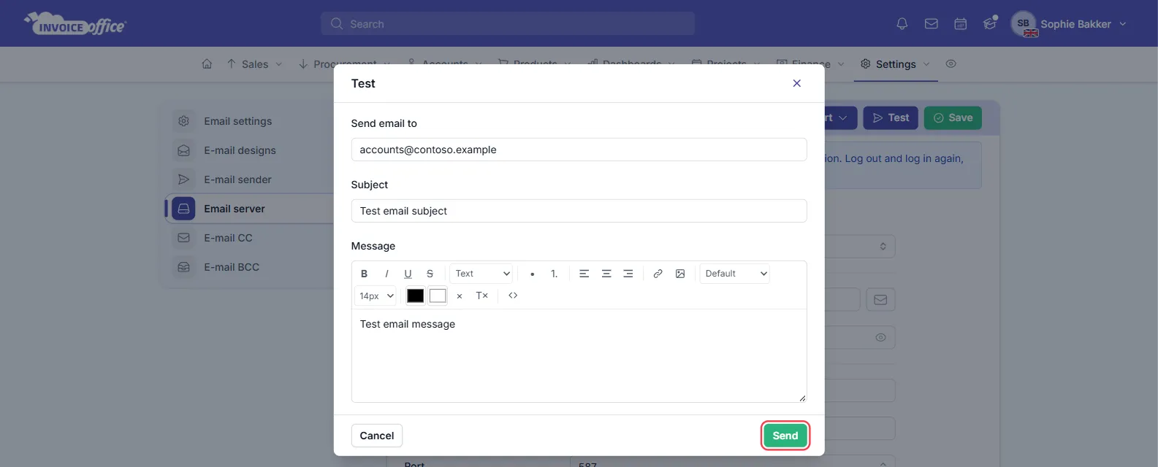
Task: Edit the Send email to address field
Action: 579,150
